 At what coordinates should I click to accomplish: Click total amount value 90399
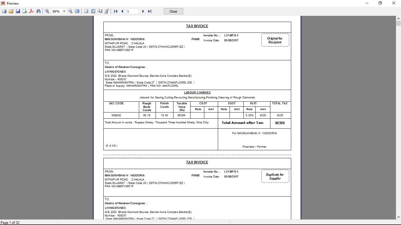[x=280, y=123]
